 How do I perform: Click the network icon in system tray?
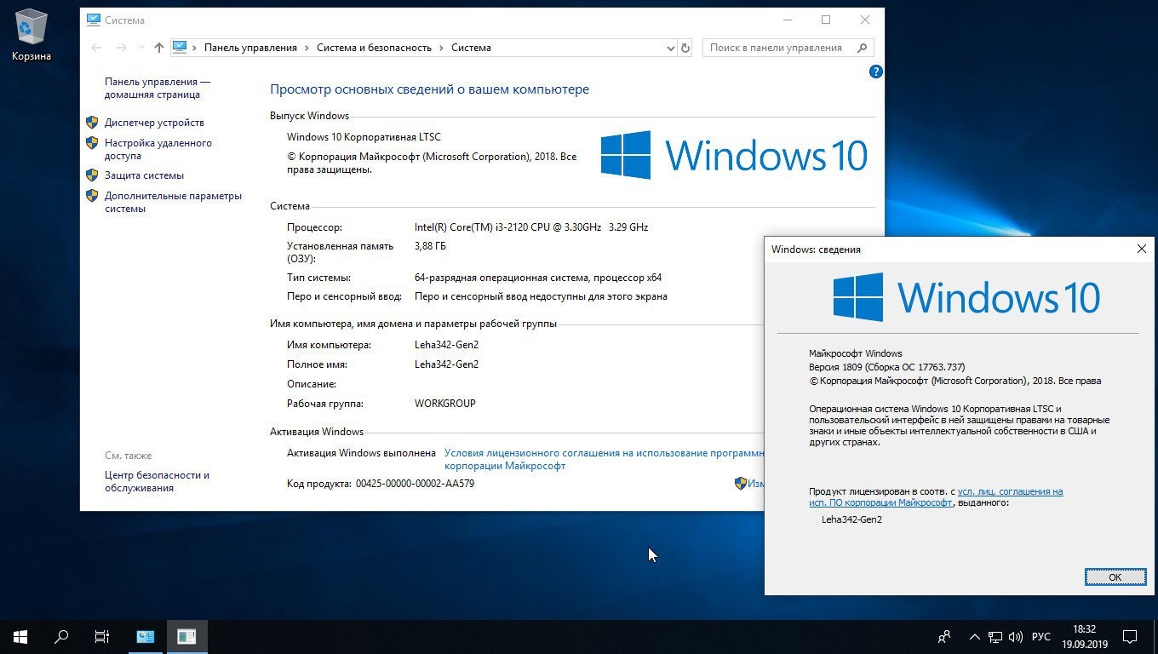(995, 636)
